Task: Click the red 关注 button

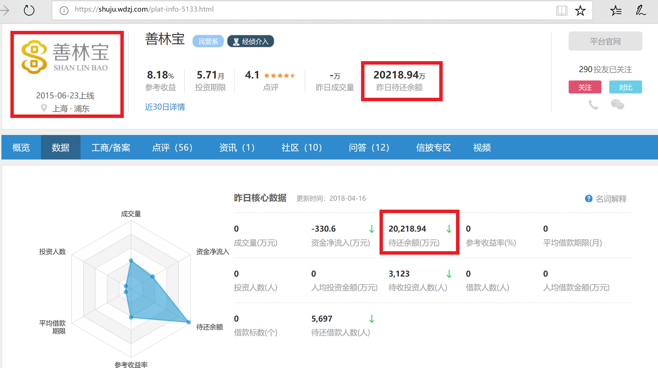Action: click(x=585, y=87)
